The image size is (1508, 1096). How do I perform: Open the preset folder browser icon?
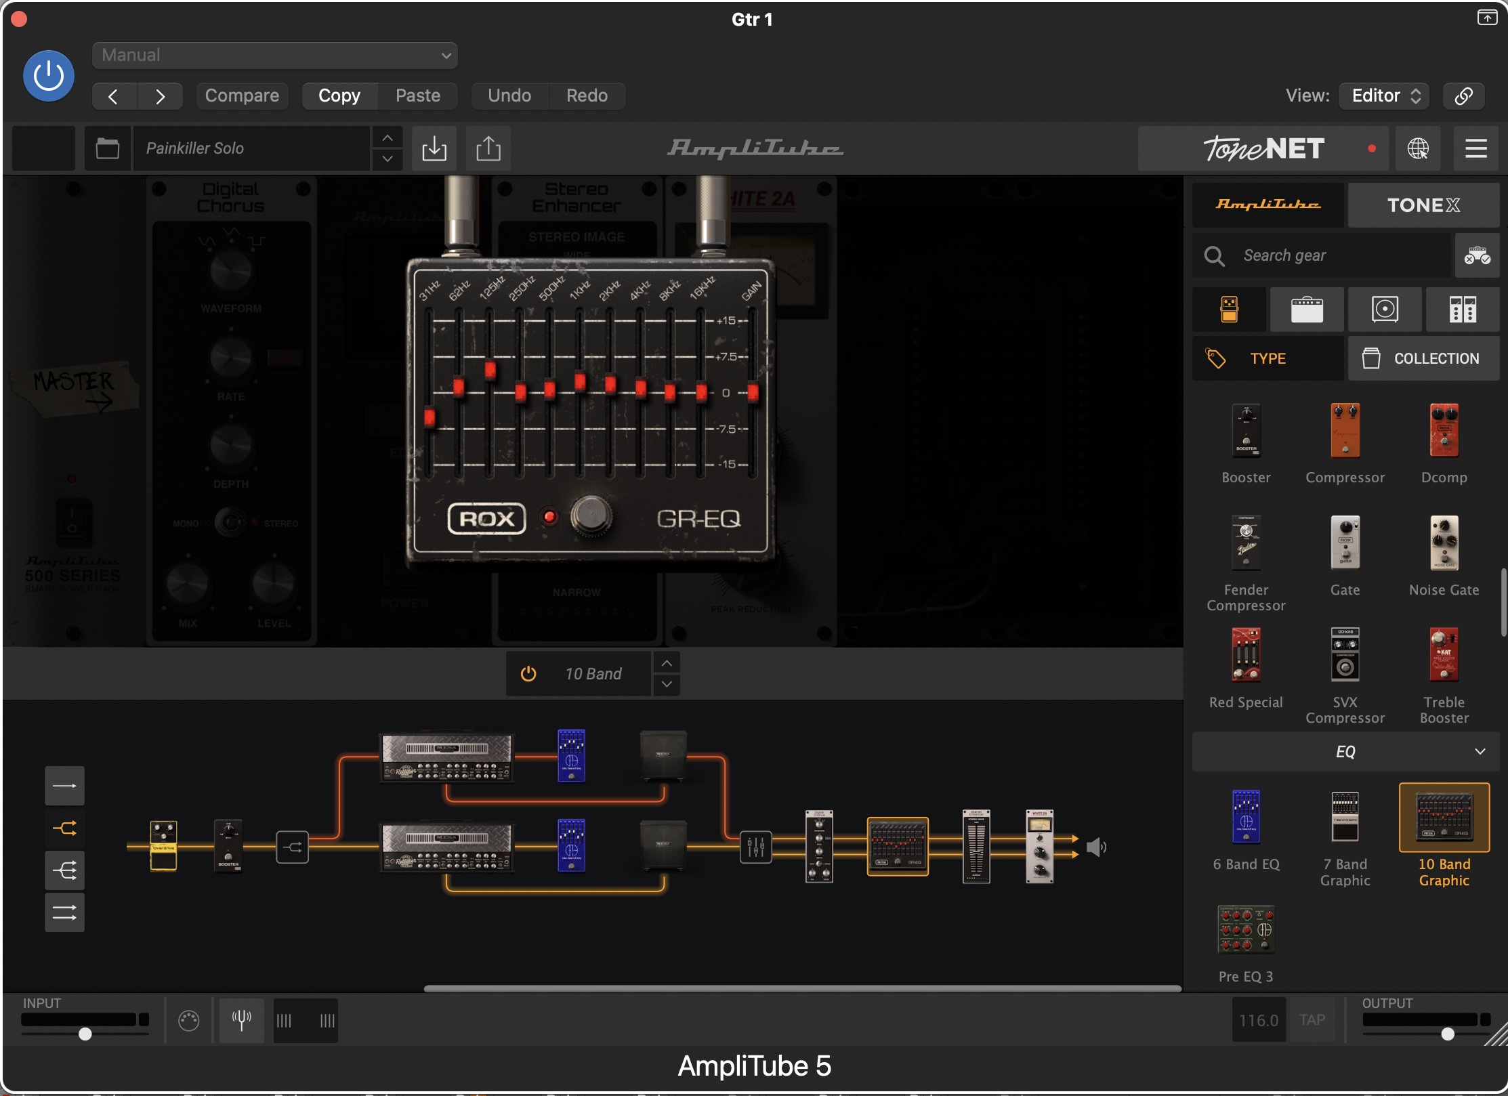(108, 148)
